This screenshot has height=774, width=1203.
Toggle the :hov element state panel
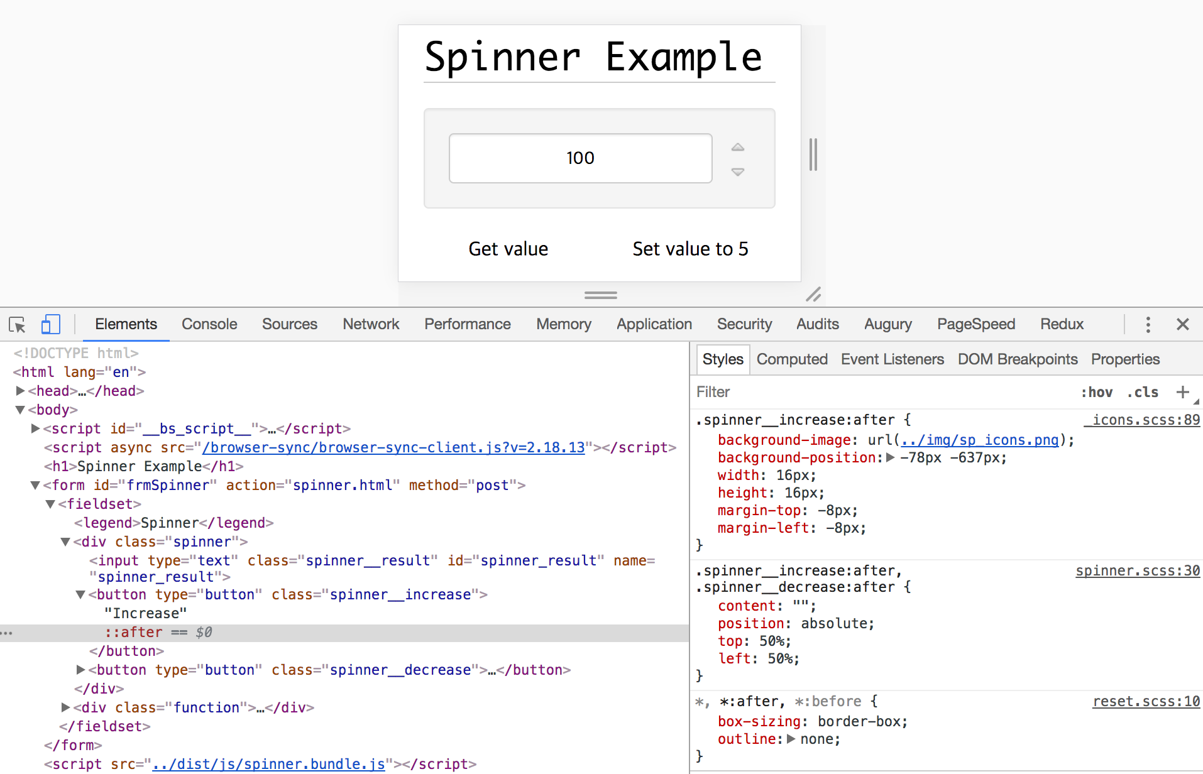pyautogui.click(x=1096, y=392)
